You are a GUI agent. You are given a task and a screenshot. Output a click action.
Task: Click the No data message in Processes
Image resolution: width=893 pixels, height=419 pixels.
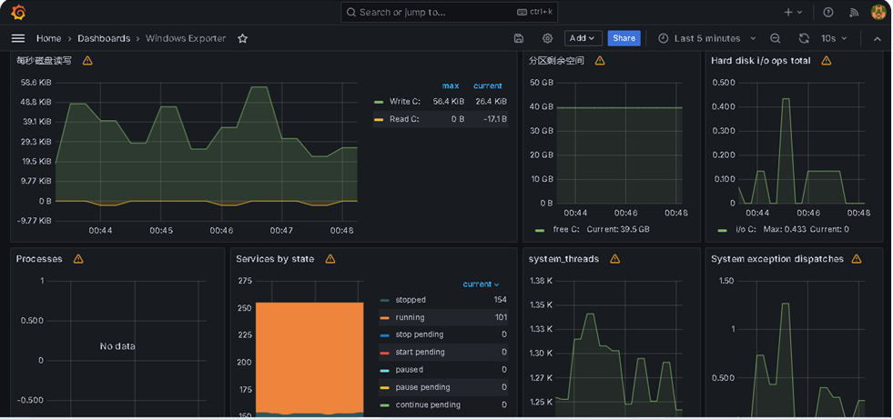117,346
